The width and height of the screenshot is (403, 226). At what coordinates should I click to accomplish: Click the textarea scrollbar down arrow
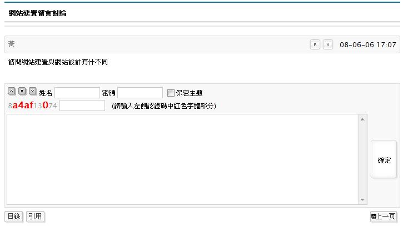pyautogui.click(x=363, y=200)
